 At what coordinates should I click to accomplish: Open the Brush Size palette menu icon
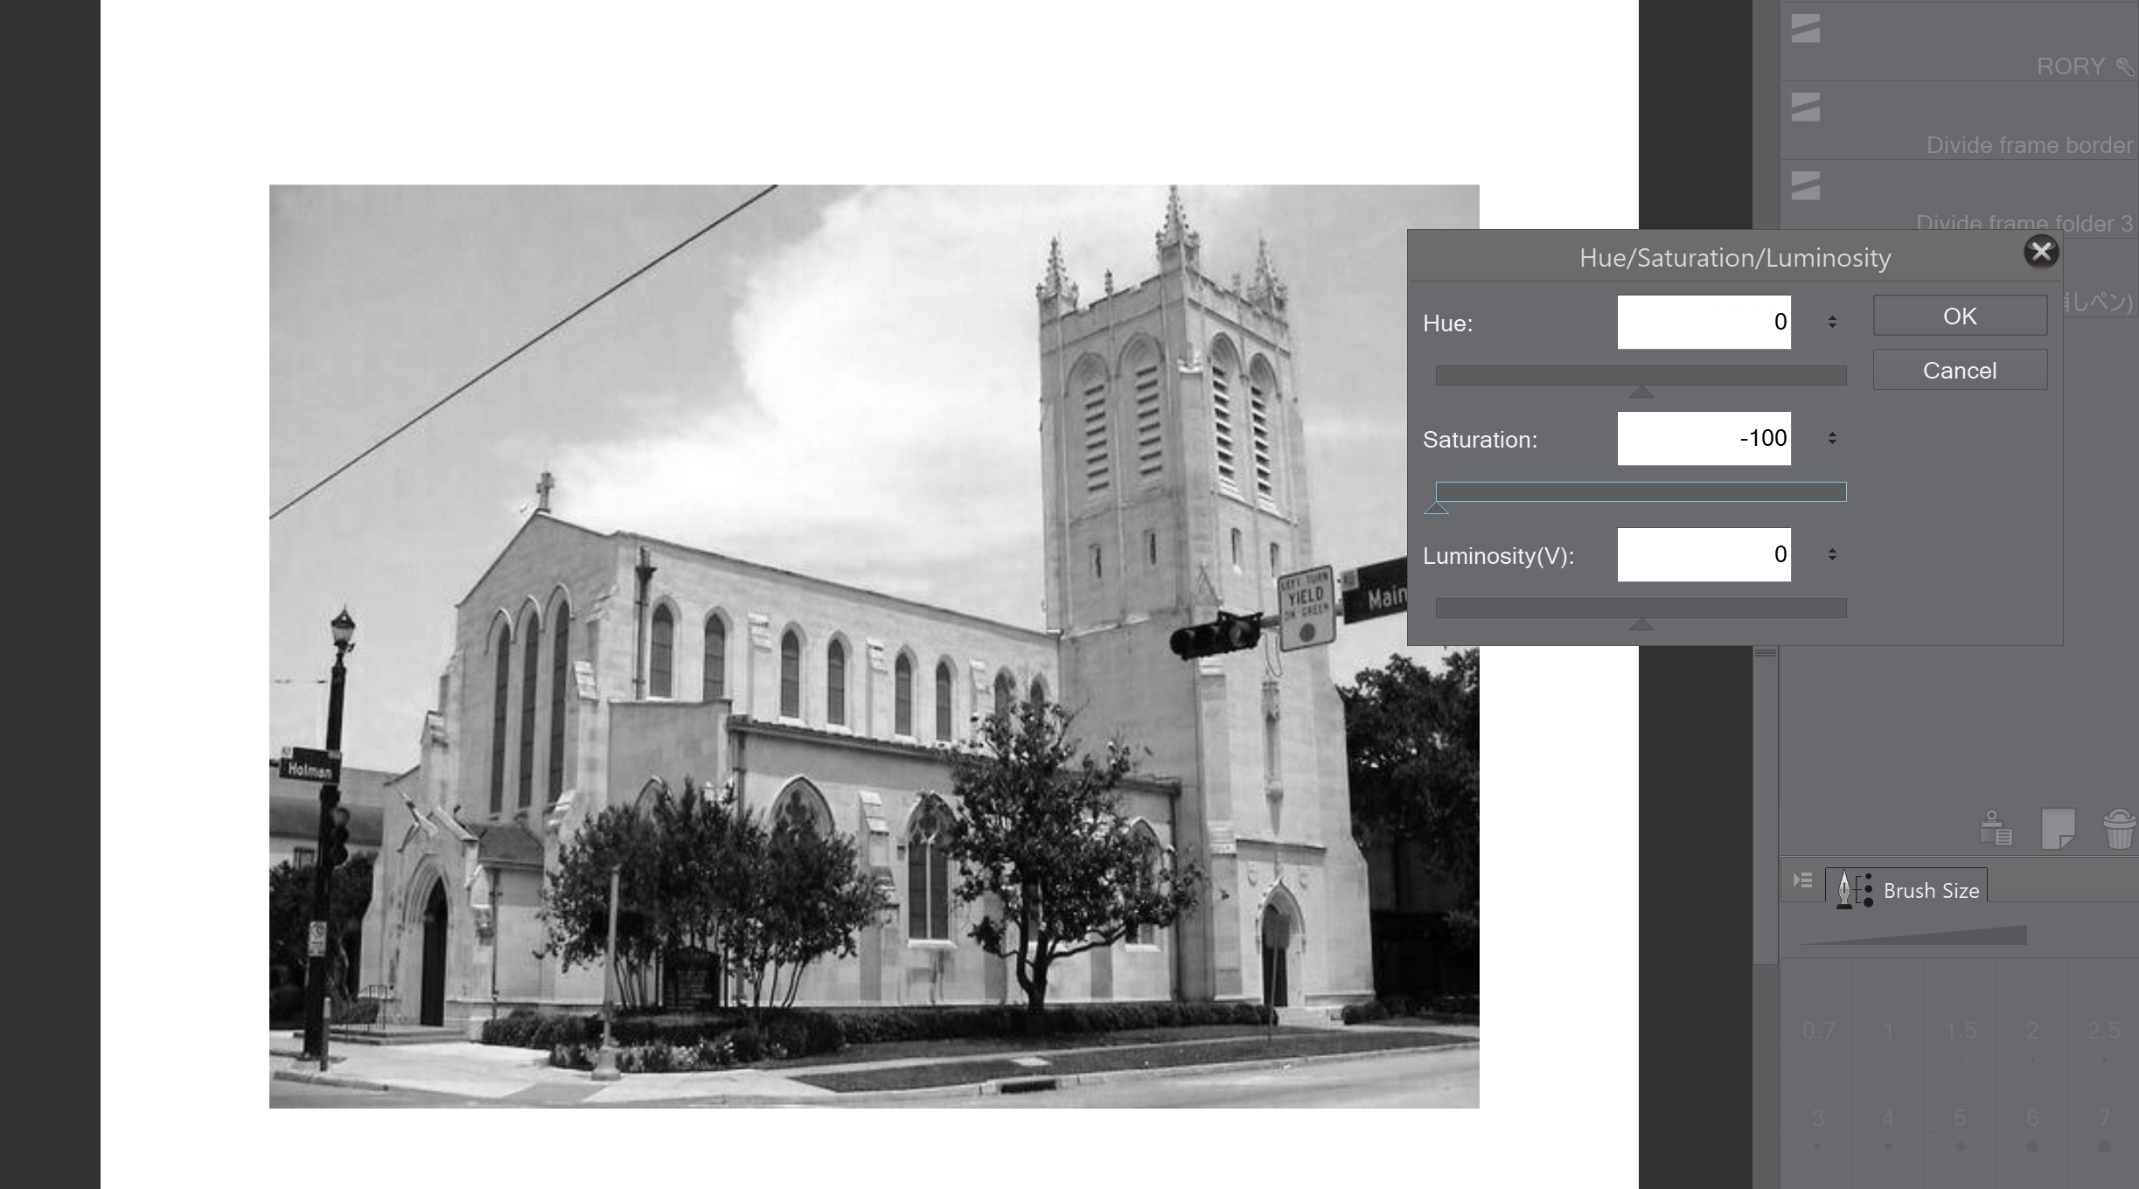(1802, 880)
